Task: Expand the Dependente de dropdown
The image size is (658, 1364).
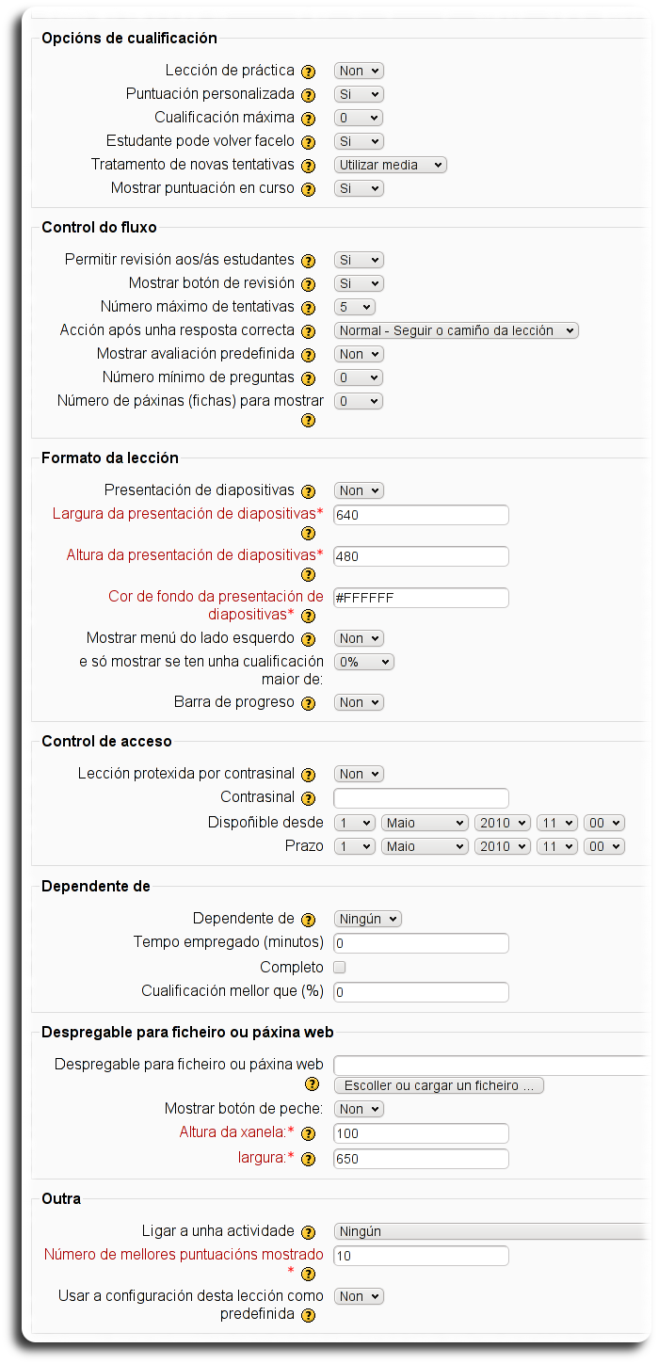Action: pos(367,919)
